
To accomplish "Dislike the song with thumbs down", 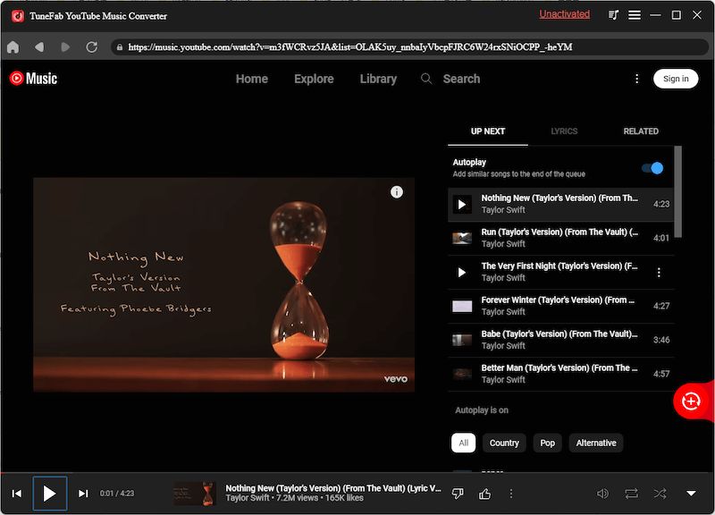I will 458,494.
